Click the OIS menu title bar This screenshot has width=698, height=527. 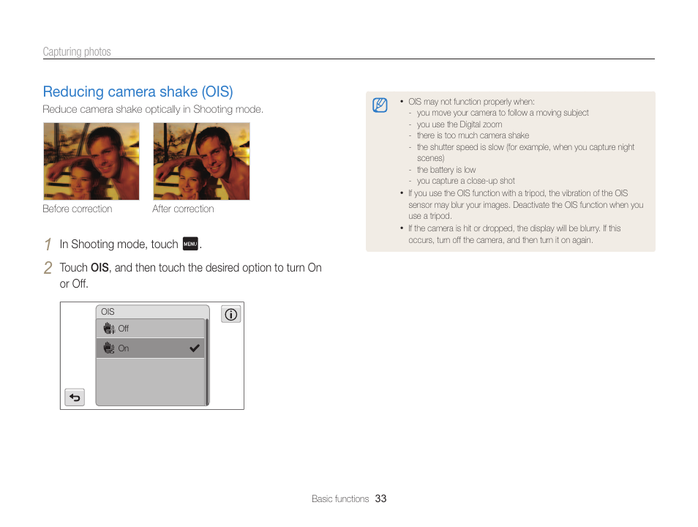(152, 311)
